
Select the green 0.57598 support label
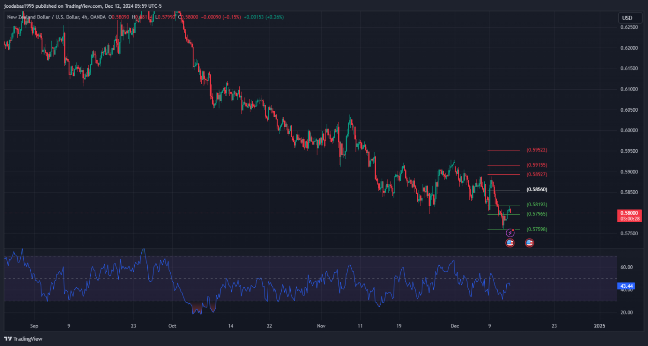click(x=537, y=230)
